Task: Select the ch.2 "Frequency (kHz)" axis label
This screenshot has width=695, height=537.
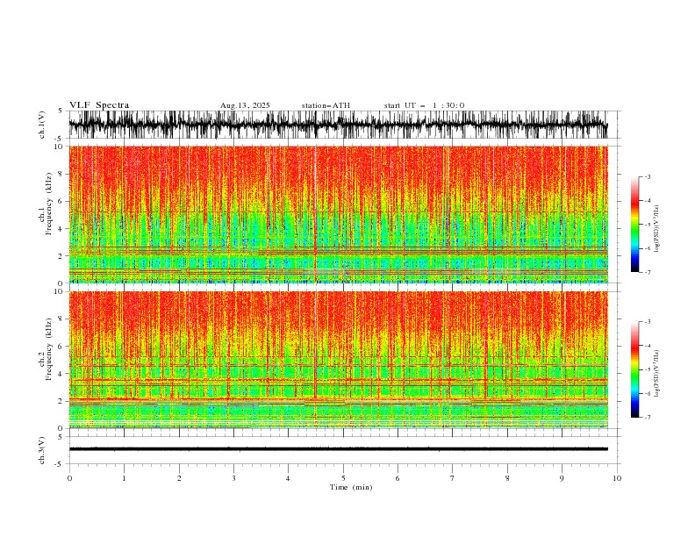Action: pos(49,348)
